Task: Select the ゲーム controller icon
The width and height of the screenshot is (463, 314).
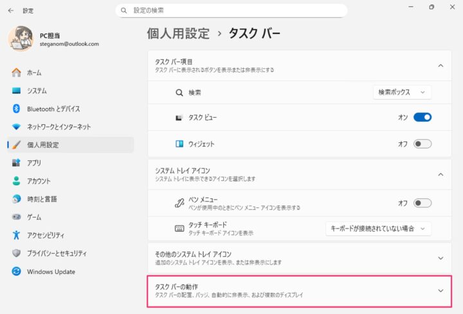Action: click(16, 217)
